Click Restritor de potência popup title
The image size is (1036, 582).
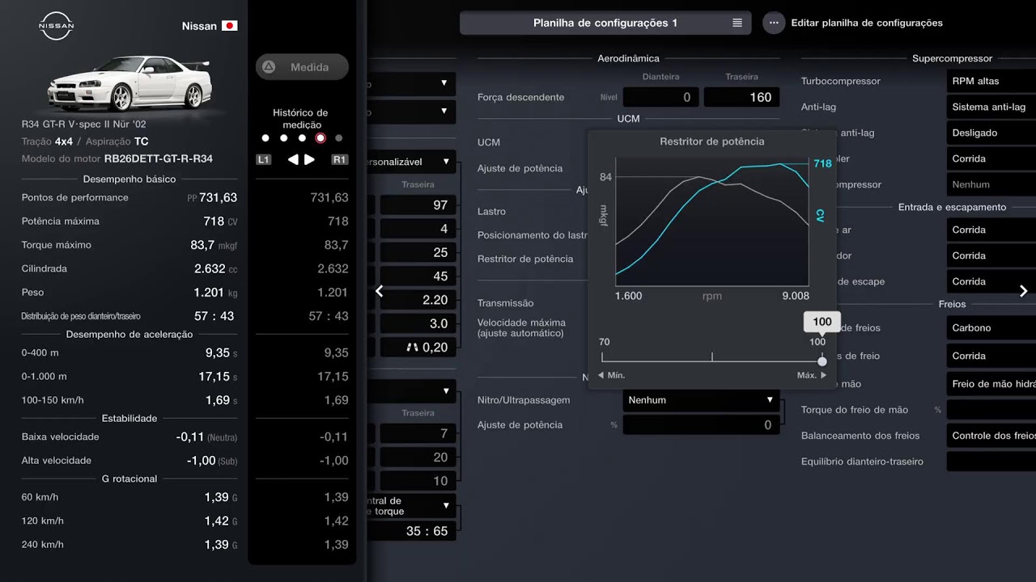(x=712, y=141)
